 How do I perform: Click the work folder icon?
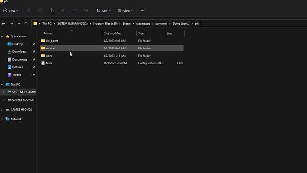[x=43, y=56]
